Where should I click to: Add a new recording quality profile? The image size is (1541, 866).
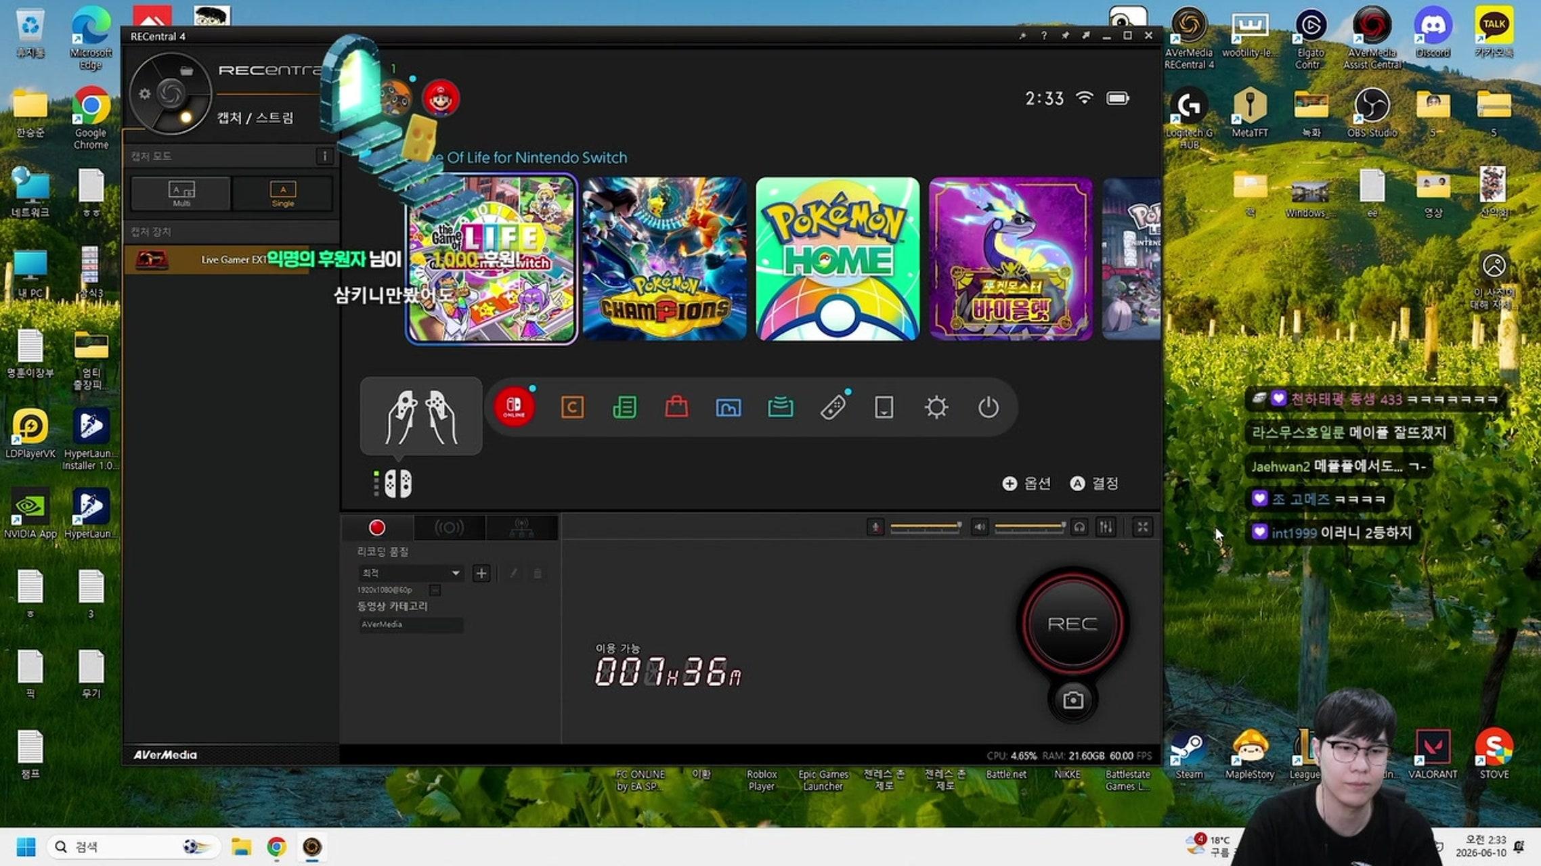pyautogui.click(x=481, y=574)
